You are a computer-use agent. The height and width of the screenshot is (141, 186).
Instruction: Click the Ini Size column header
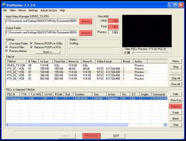click(x=46, y=61)
